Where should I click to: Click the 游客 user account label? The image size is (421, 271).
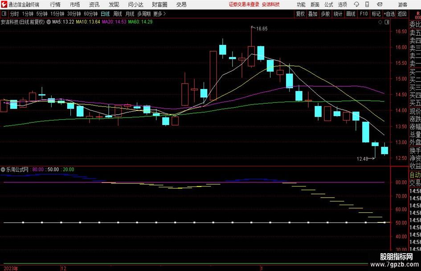402,4
